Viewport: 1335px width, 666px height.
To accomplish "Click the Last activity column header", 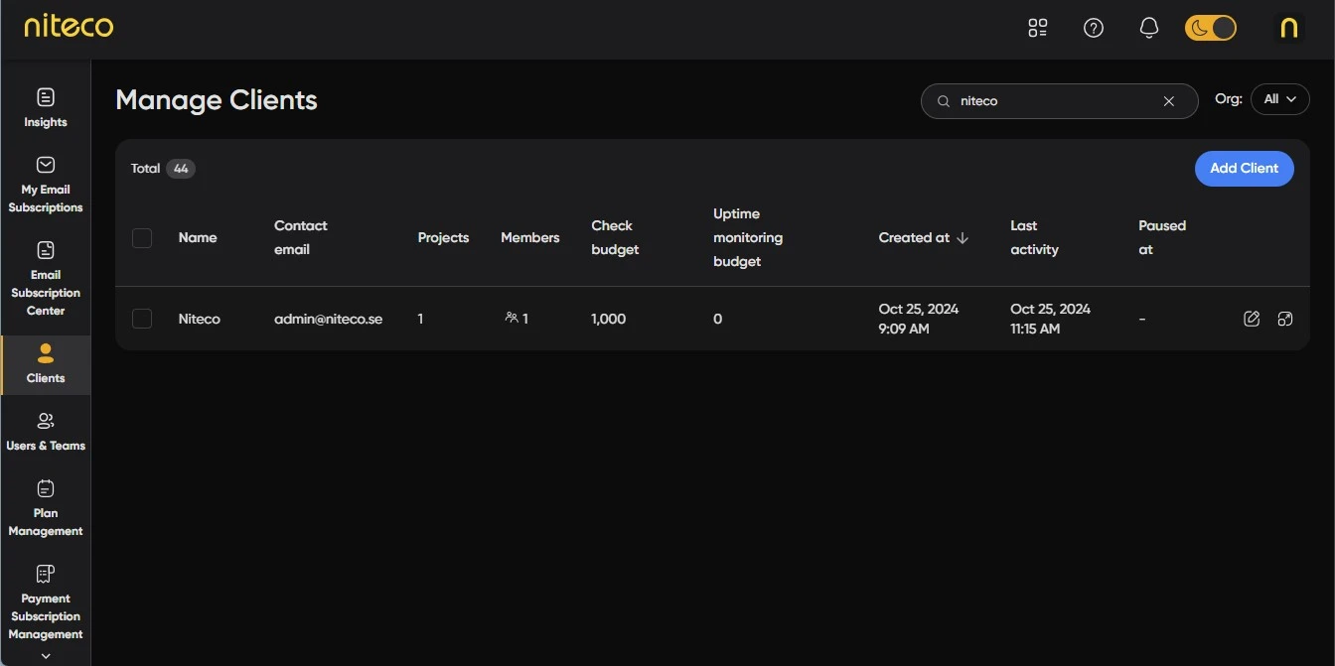I will coord(1034,238).
